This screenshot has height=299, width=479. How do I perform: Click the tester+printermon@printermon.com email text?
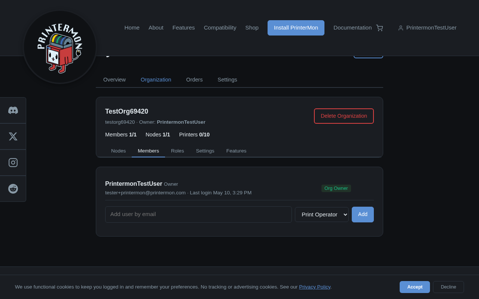[145, 193]
